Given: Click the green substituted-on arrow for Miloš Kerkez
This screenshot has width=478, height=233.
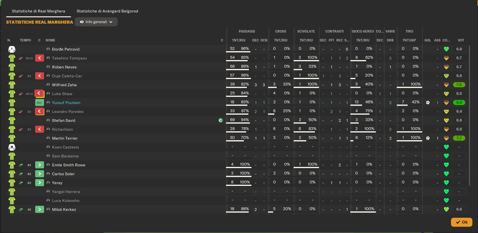Looking at the screenshot, I should (x=40, y=210).
